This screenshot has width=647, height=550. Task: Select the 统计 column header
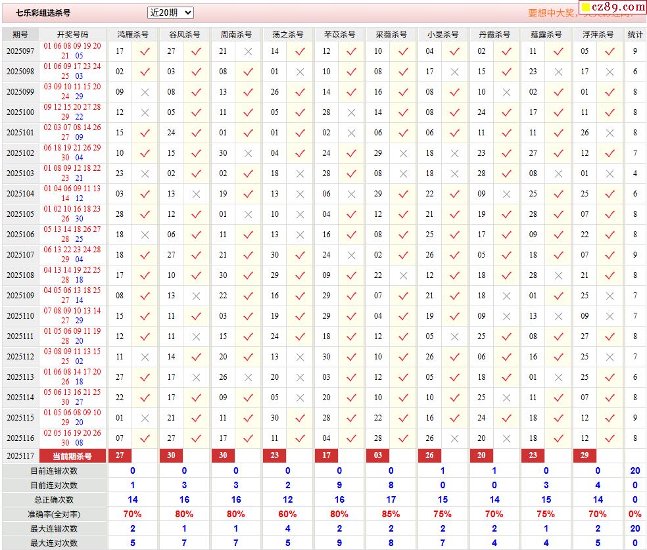tap(635, 34)
